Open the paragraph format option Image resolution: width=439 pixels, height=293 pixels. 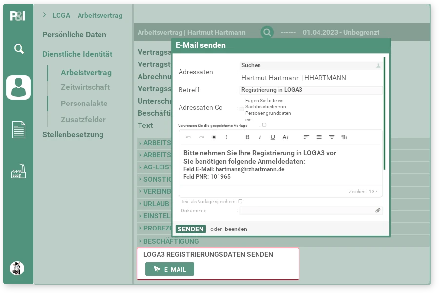tap(344, 137)
